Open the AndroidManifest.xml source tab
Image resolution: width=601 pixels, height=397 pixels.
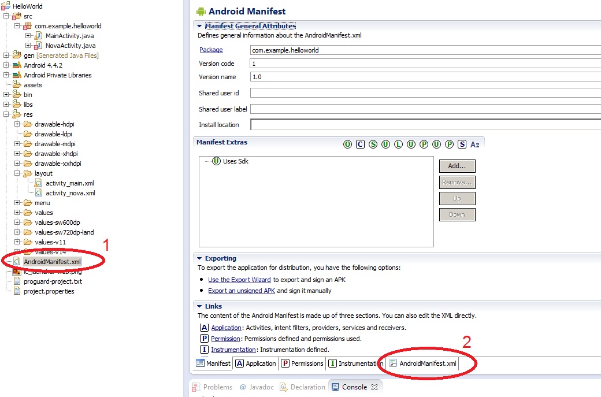point(422,363)
